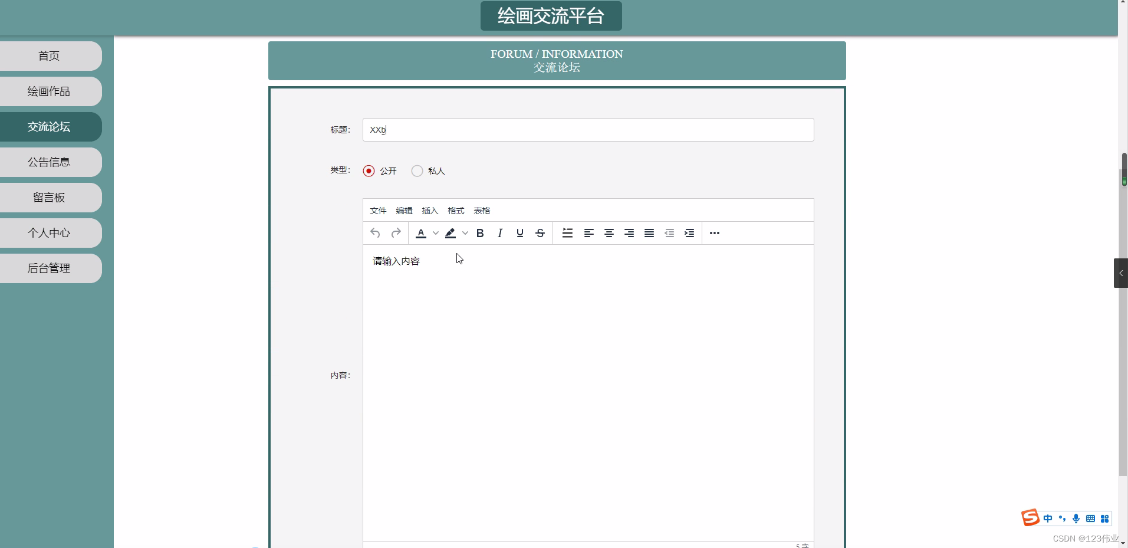The image size is (1128, 548).
Task: Navigate to 首页 in the sidebar
Action: click(x=49, y=55)
